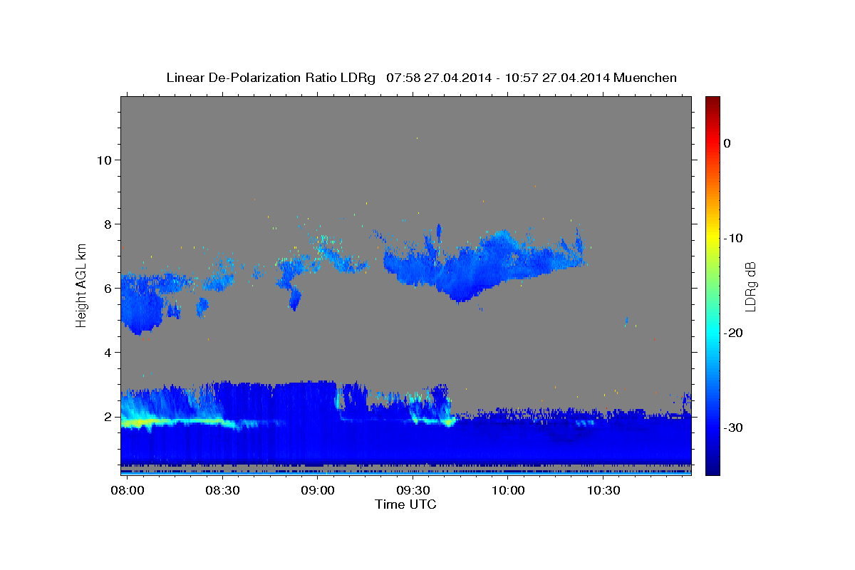Click the bright yellow streak near 2 km at 08:10

[171, 422]
